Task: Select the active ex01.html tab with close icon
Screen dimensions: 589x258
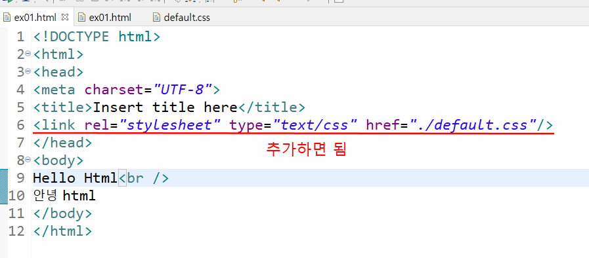Action: (36, 17)
